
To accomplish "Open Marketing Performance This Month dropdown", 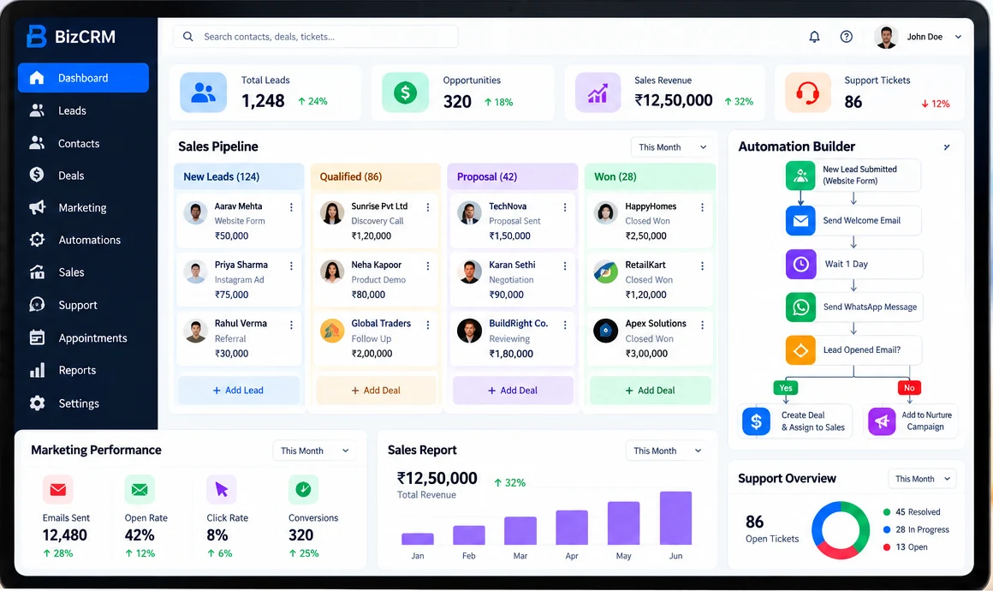I will [314, 451].
